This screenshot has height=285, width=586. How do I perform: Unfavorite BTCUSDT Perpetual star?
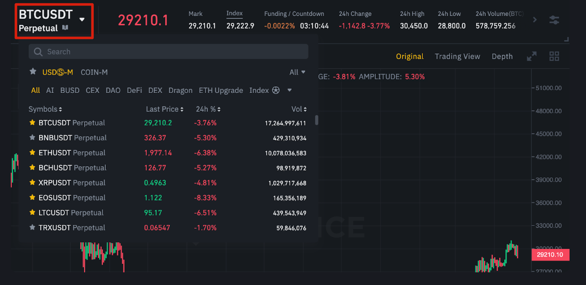pyautogui.click(x=32, y=123)
